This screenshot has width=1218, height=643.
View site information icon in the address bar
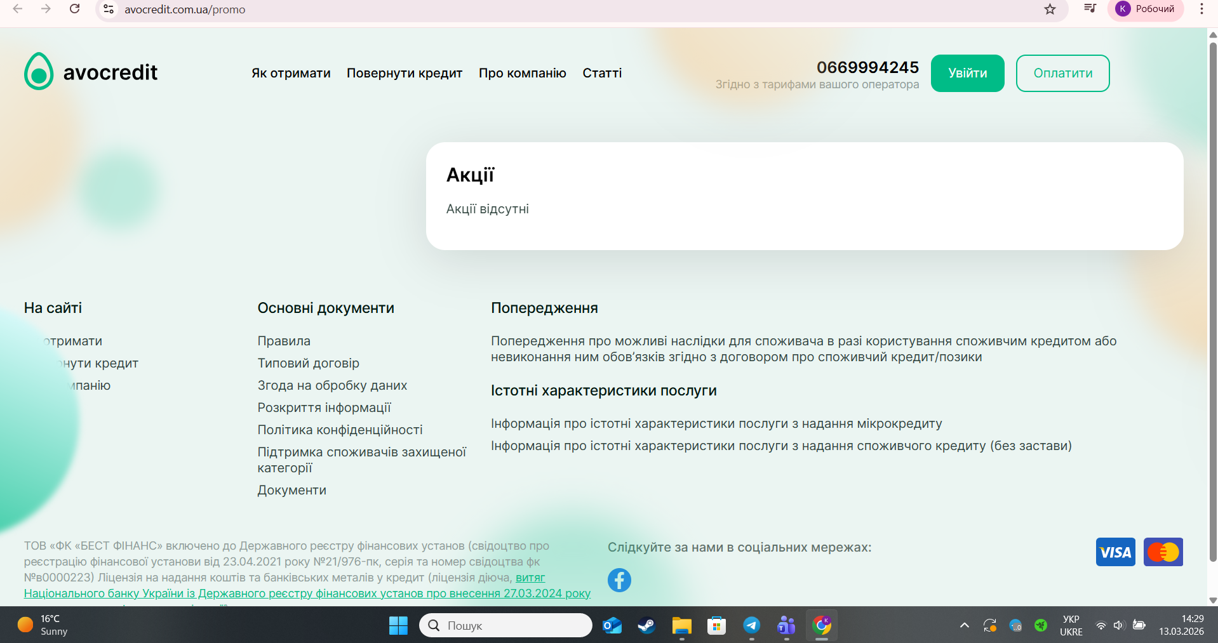pos(109,10)
